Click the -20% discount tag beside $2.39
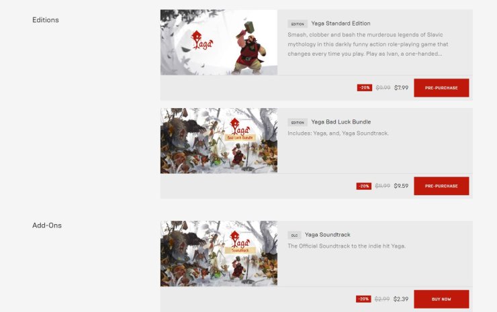The image size is (497, 312). click(x=363, y=299)
